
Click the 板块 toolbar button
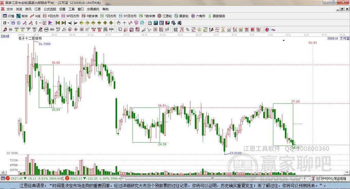[22, 16]
